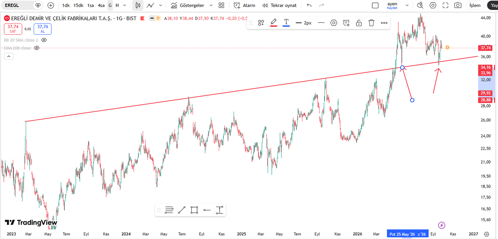Select the trend line favorite tool

pos(181,210)
